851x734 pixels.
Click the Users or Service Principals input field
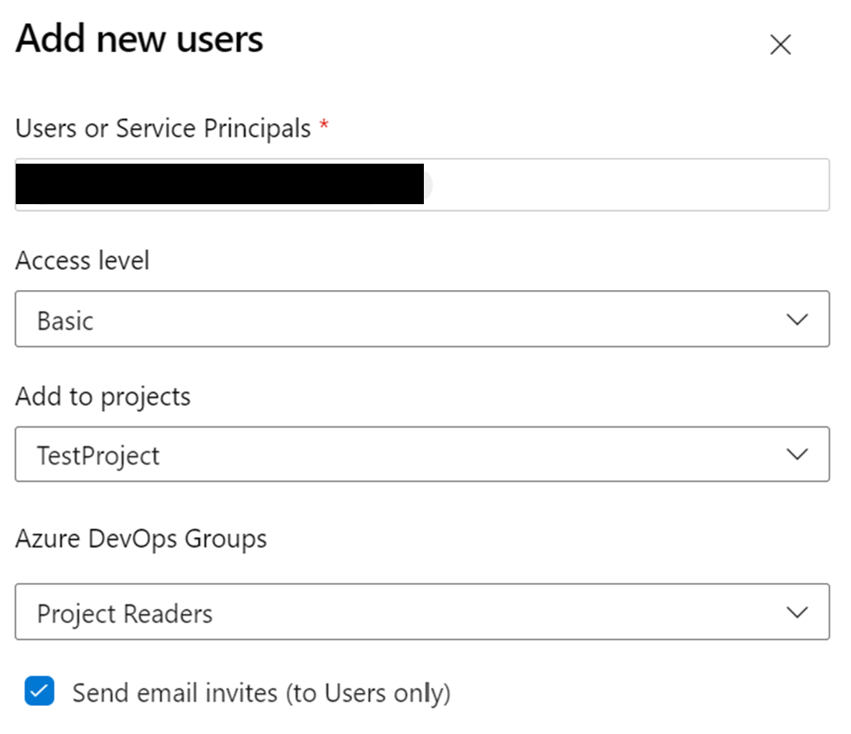tap(628, 184)
